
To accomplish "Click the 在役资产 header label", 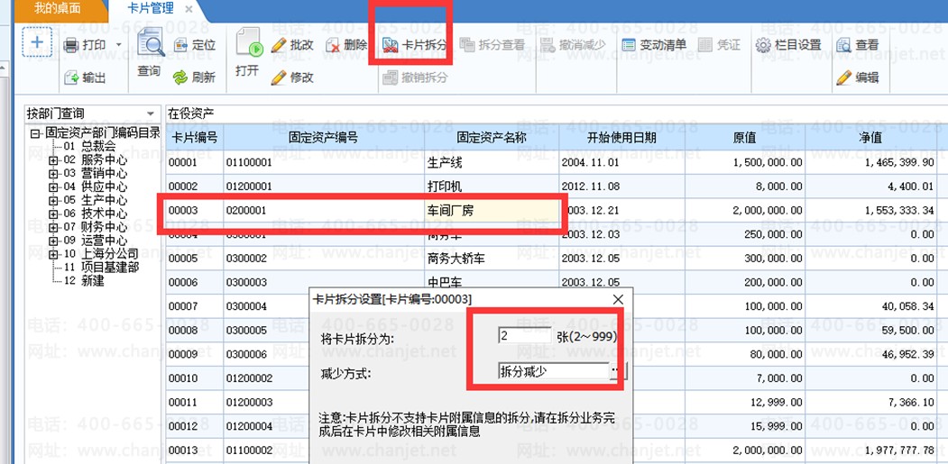I will click(x=191, y=114).
